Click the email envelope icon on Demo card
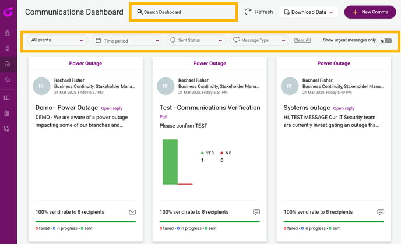Image resolution: width=401 pixels, height=244 pixels. coord(132,212)
